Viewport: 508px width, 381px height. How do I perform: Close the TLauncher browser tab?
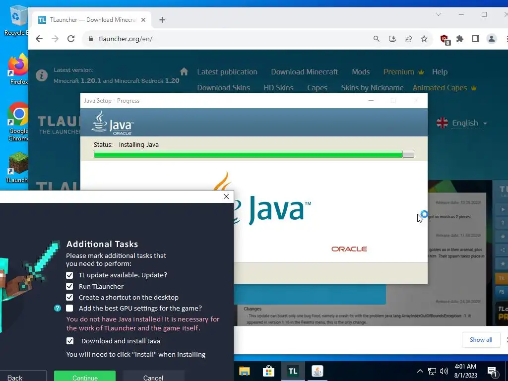[143, 20]
